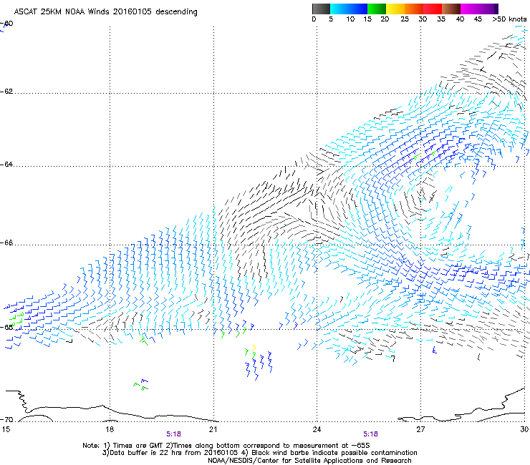Click the latitude label '-66'
Screen dimensions: 530x465
(x=6, y=243)
